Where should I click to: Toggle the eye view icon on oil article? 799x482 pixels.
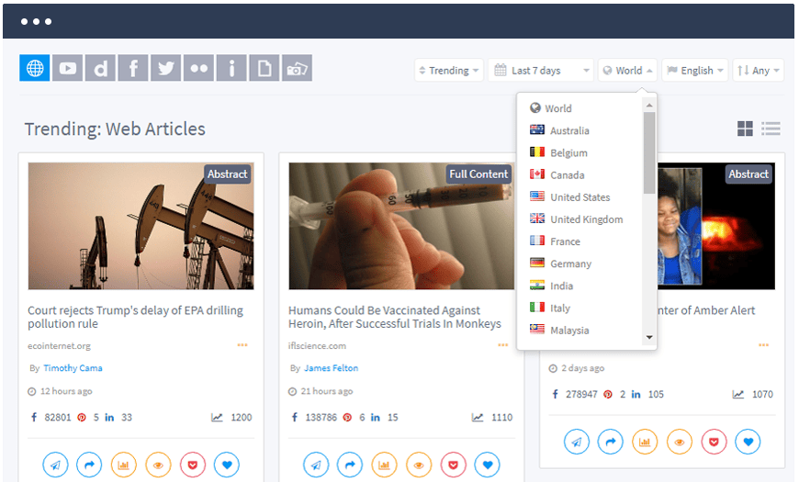click(158, 465)
